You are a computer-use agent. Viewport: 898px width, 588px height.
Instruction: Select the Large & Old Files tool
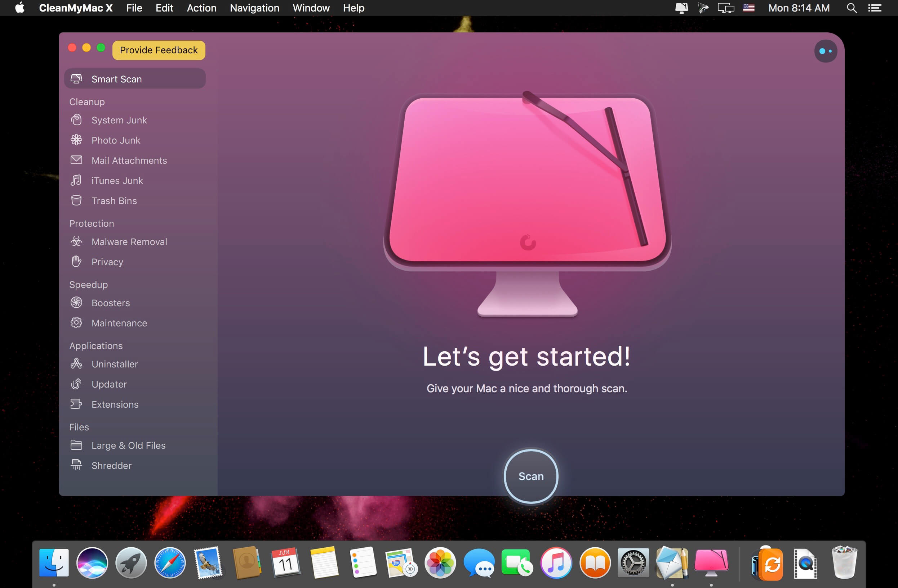128,445
